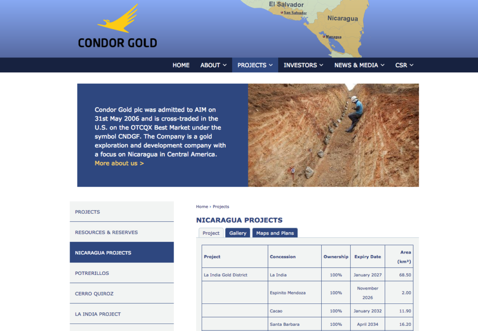Click the trench excavation banner photo

coord(333,135)
